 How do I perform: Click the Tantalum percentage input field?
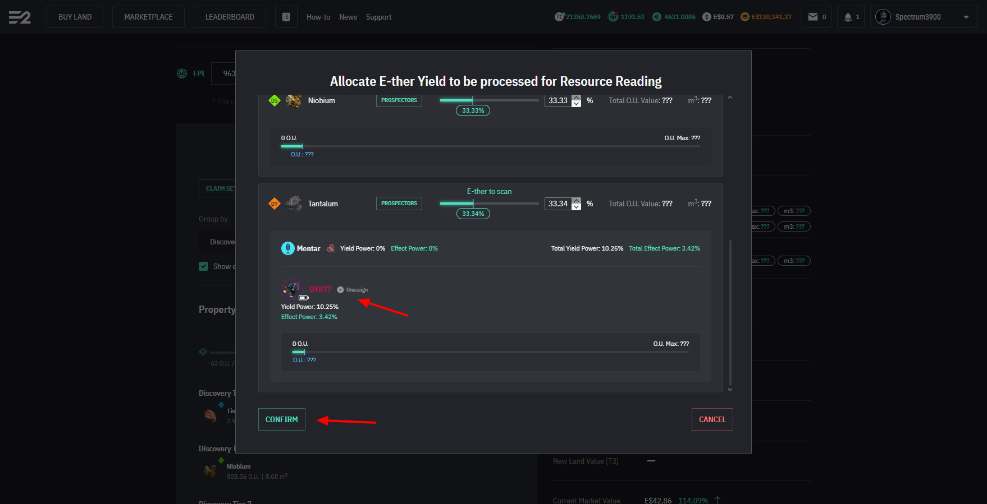[x=558, y=204]
